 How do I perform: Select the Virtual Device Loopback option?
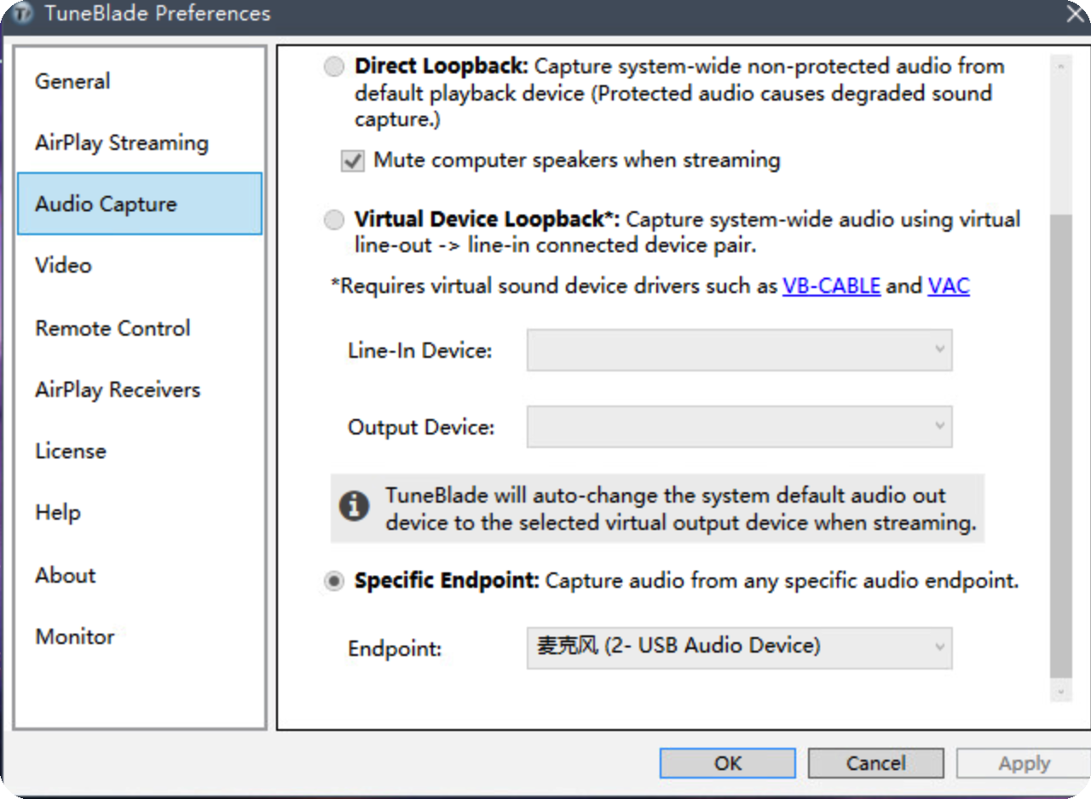pos(334,221)
